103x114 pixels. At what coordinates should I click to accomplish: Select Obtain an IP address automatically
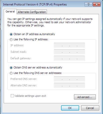coord(11,34)
